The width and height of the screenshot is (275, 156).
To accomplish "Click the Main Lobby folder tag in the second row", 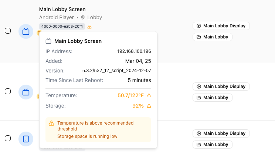I will click(x=213, y=98).
